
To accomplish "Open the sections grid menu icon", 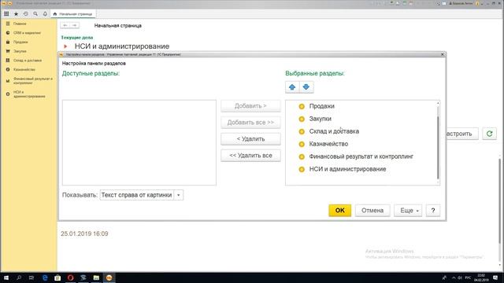I will click(x=6, y=14).
